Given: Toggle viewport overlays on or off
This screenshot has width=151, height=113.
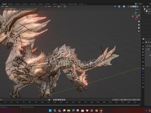Looking at the screenshot, I should click(x=124, y=7).
